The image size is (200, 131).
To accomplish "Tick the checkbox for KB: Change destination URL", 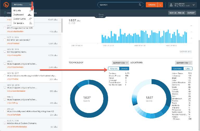I will pos(5,28).
